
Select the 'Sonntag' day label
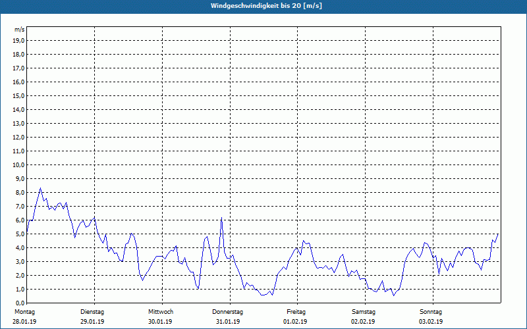click(x=431, y=312)
